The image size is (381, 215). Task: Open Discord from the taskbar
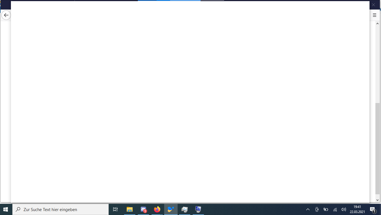point(143,209)
